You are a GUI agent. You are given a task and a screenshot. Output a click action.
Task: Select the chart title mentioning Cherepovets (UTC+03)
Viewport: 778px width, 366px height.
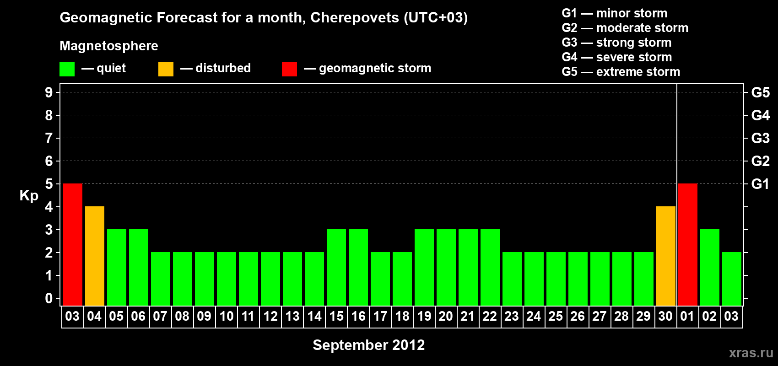click(x=264, y=17)
